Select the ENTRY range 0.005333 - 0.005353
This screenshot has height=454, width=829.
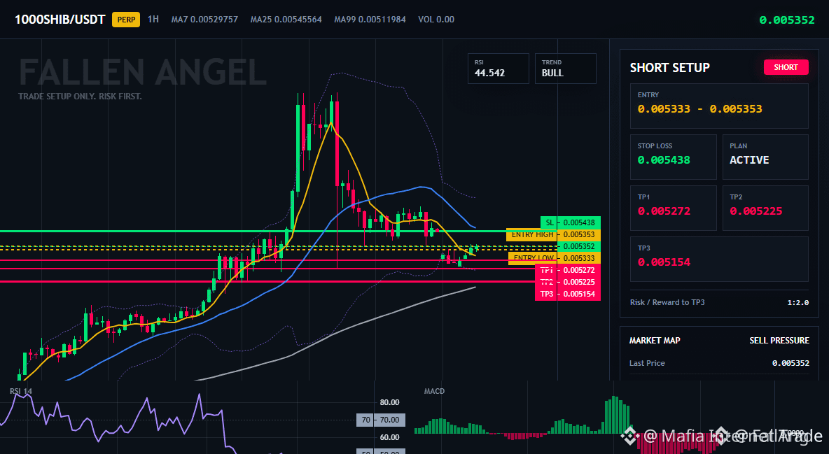(699, 109)
